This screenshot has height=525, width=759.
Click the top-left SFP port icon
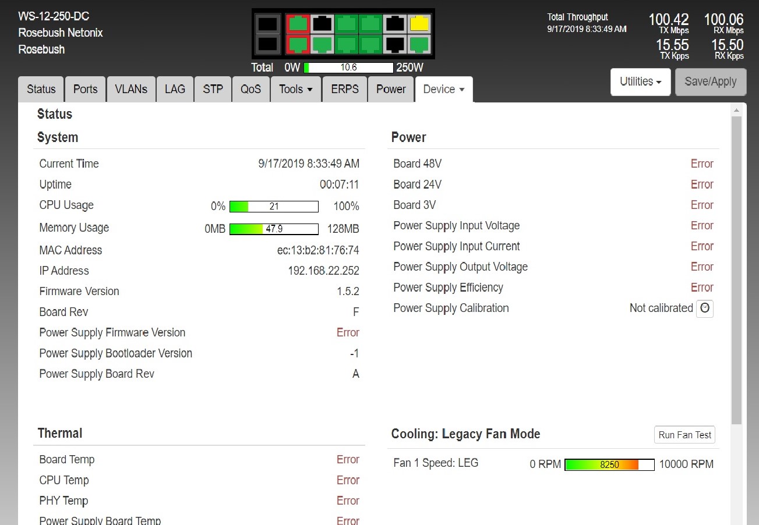267,24
